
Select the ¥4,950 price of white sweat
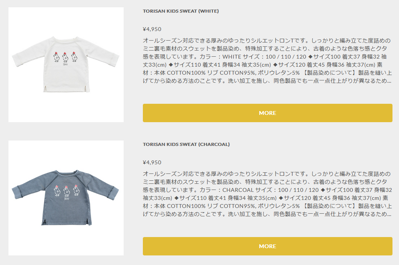tap(152, 29)
